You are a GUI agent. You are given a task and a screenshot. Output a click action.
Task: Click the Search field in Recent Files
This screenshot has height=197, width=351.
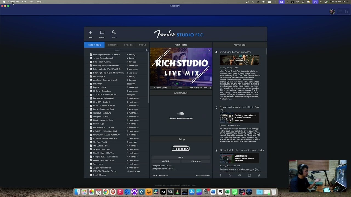[117, 50]
